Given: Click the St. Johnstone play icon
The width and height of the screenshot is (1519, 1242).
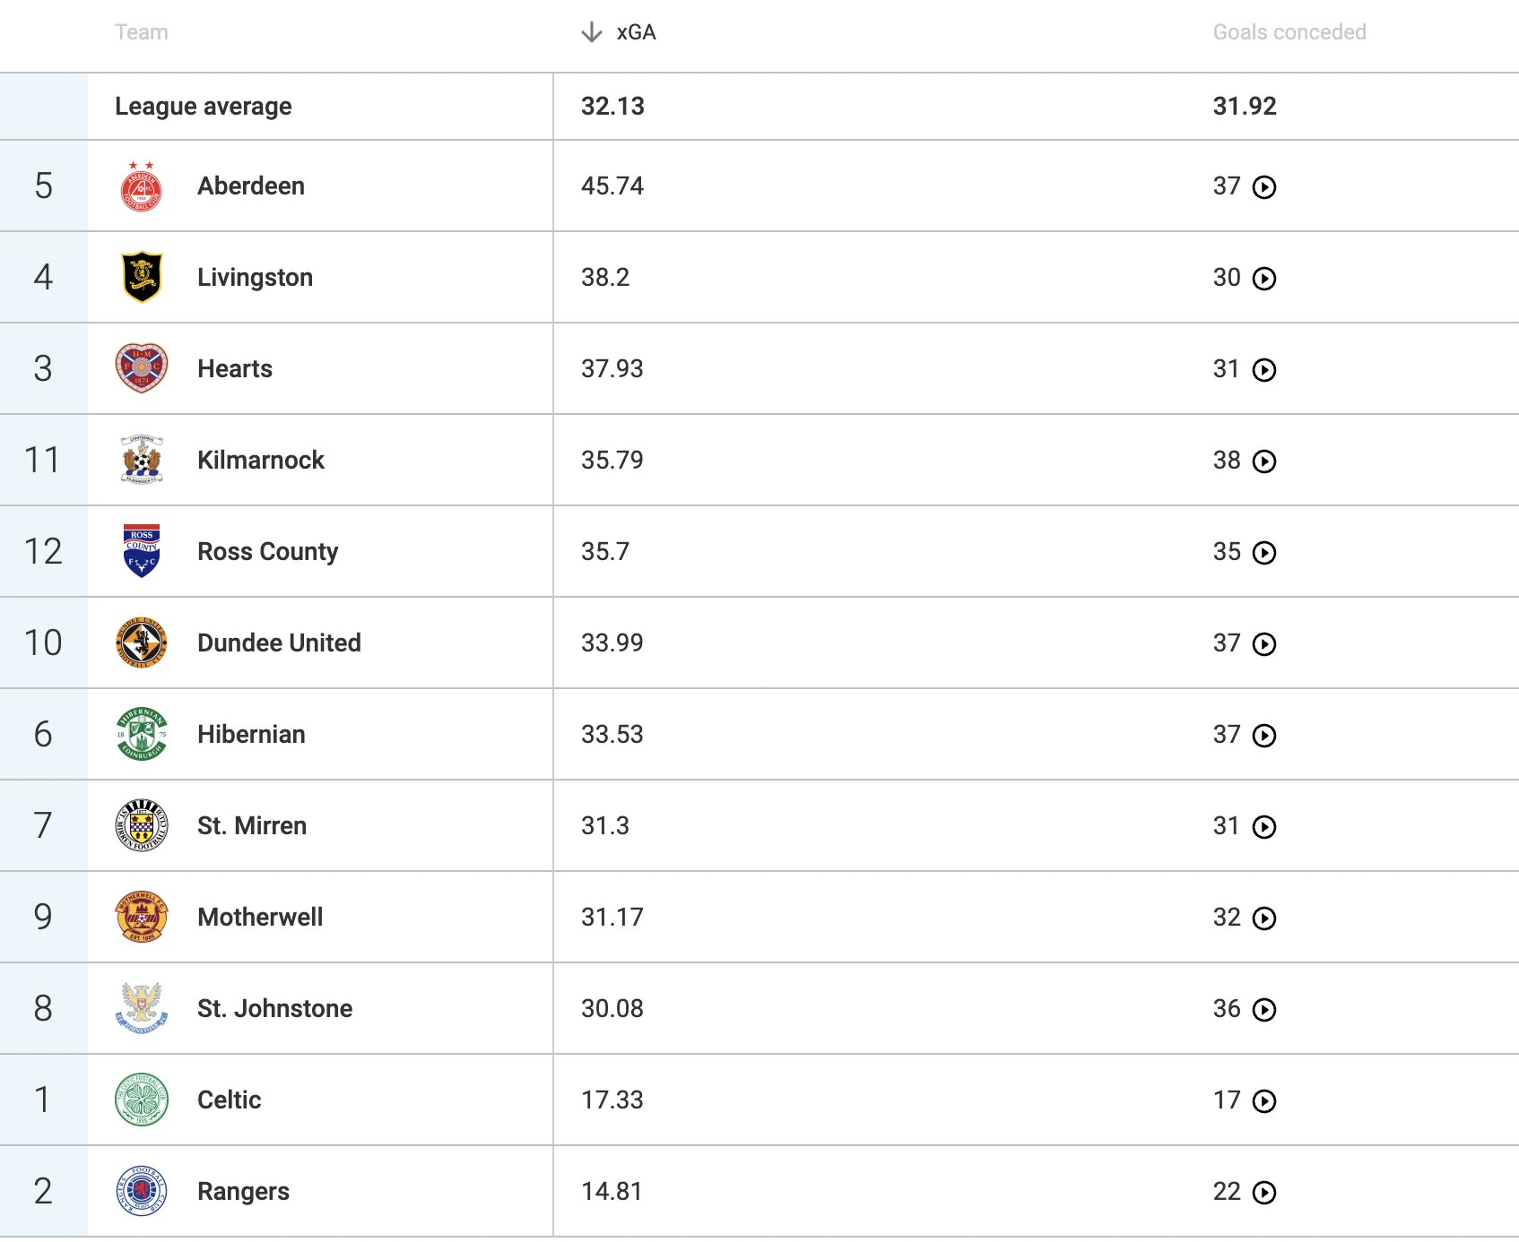Looking at the screenshot, I should click(x=1264, y=1010).
